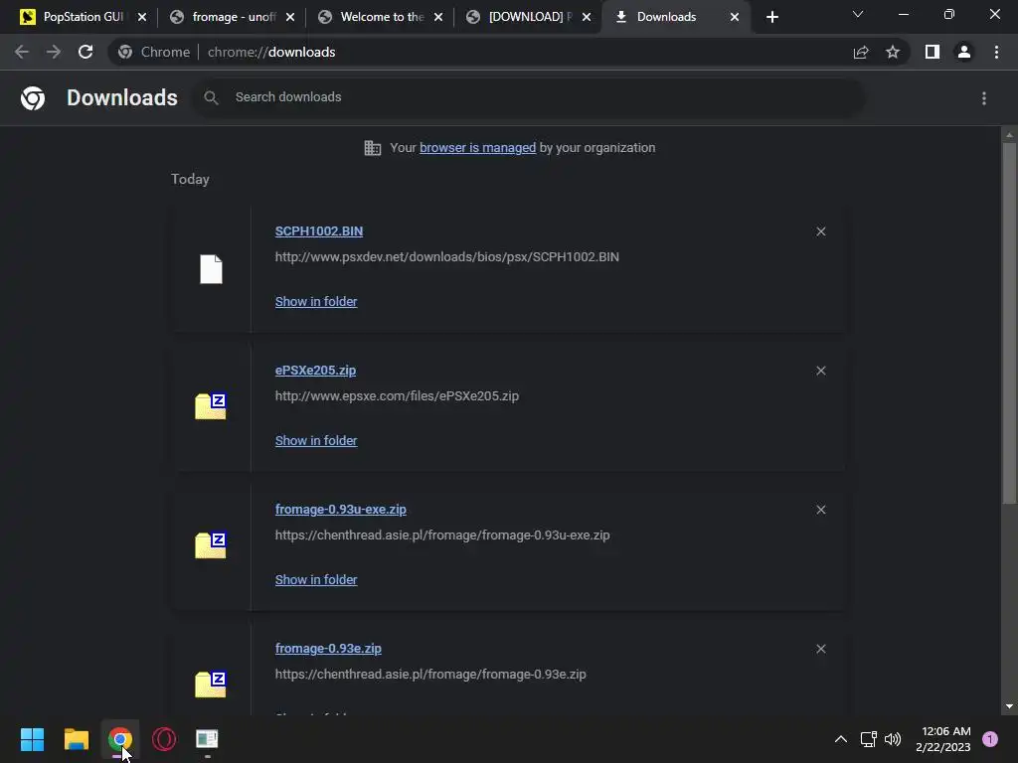Open the network status tray icon
1018x763 pixels.
point(868,739)
